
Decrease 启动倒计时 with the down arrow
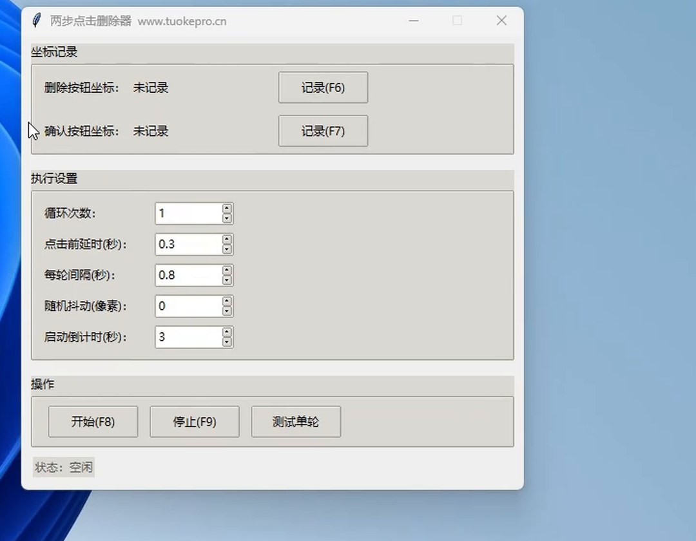pos(227,342)
